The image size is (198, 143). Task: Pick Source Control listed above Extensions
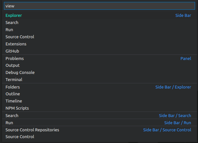(20, 37)
